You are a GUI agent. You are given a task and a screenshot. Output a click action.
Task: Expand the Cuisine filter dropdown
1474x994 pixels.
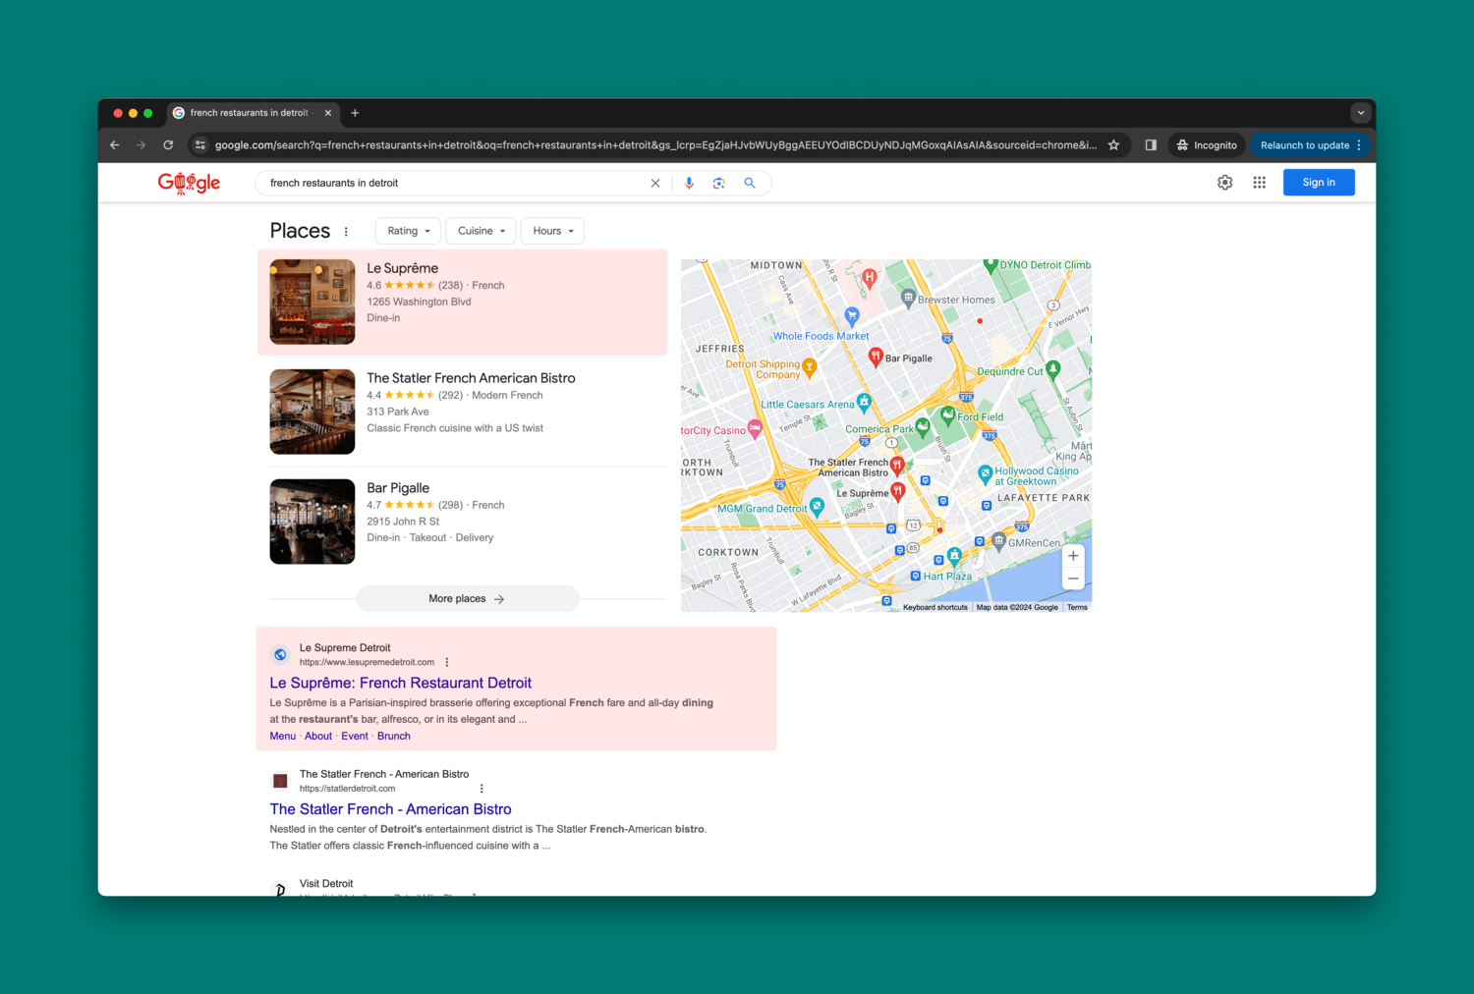481,231
